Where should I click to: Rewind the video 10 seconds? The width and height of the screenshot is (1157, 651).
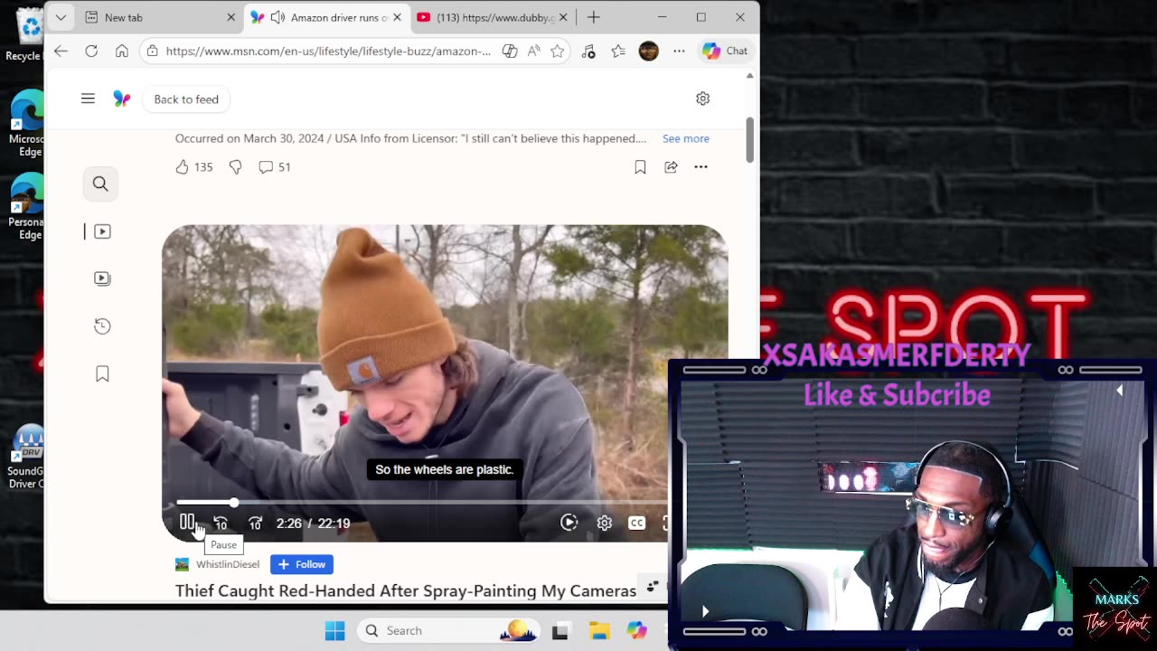[x=221, y=523]
